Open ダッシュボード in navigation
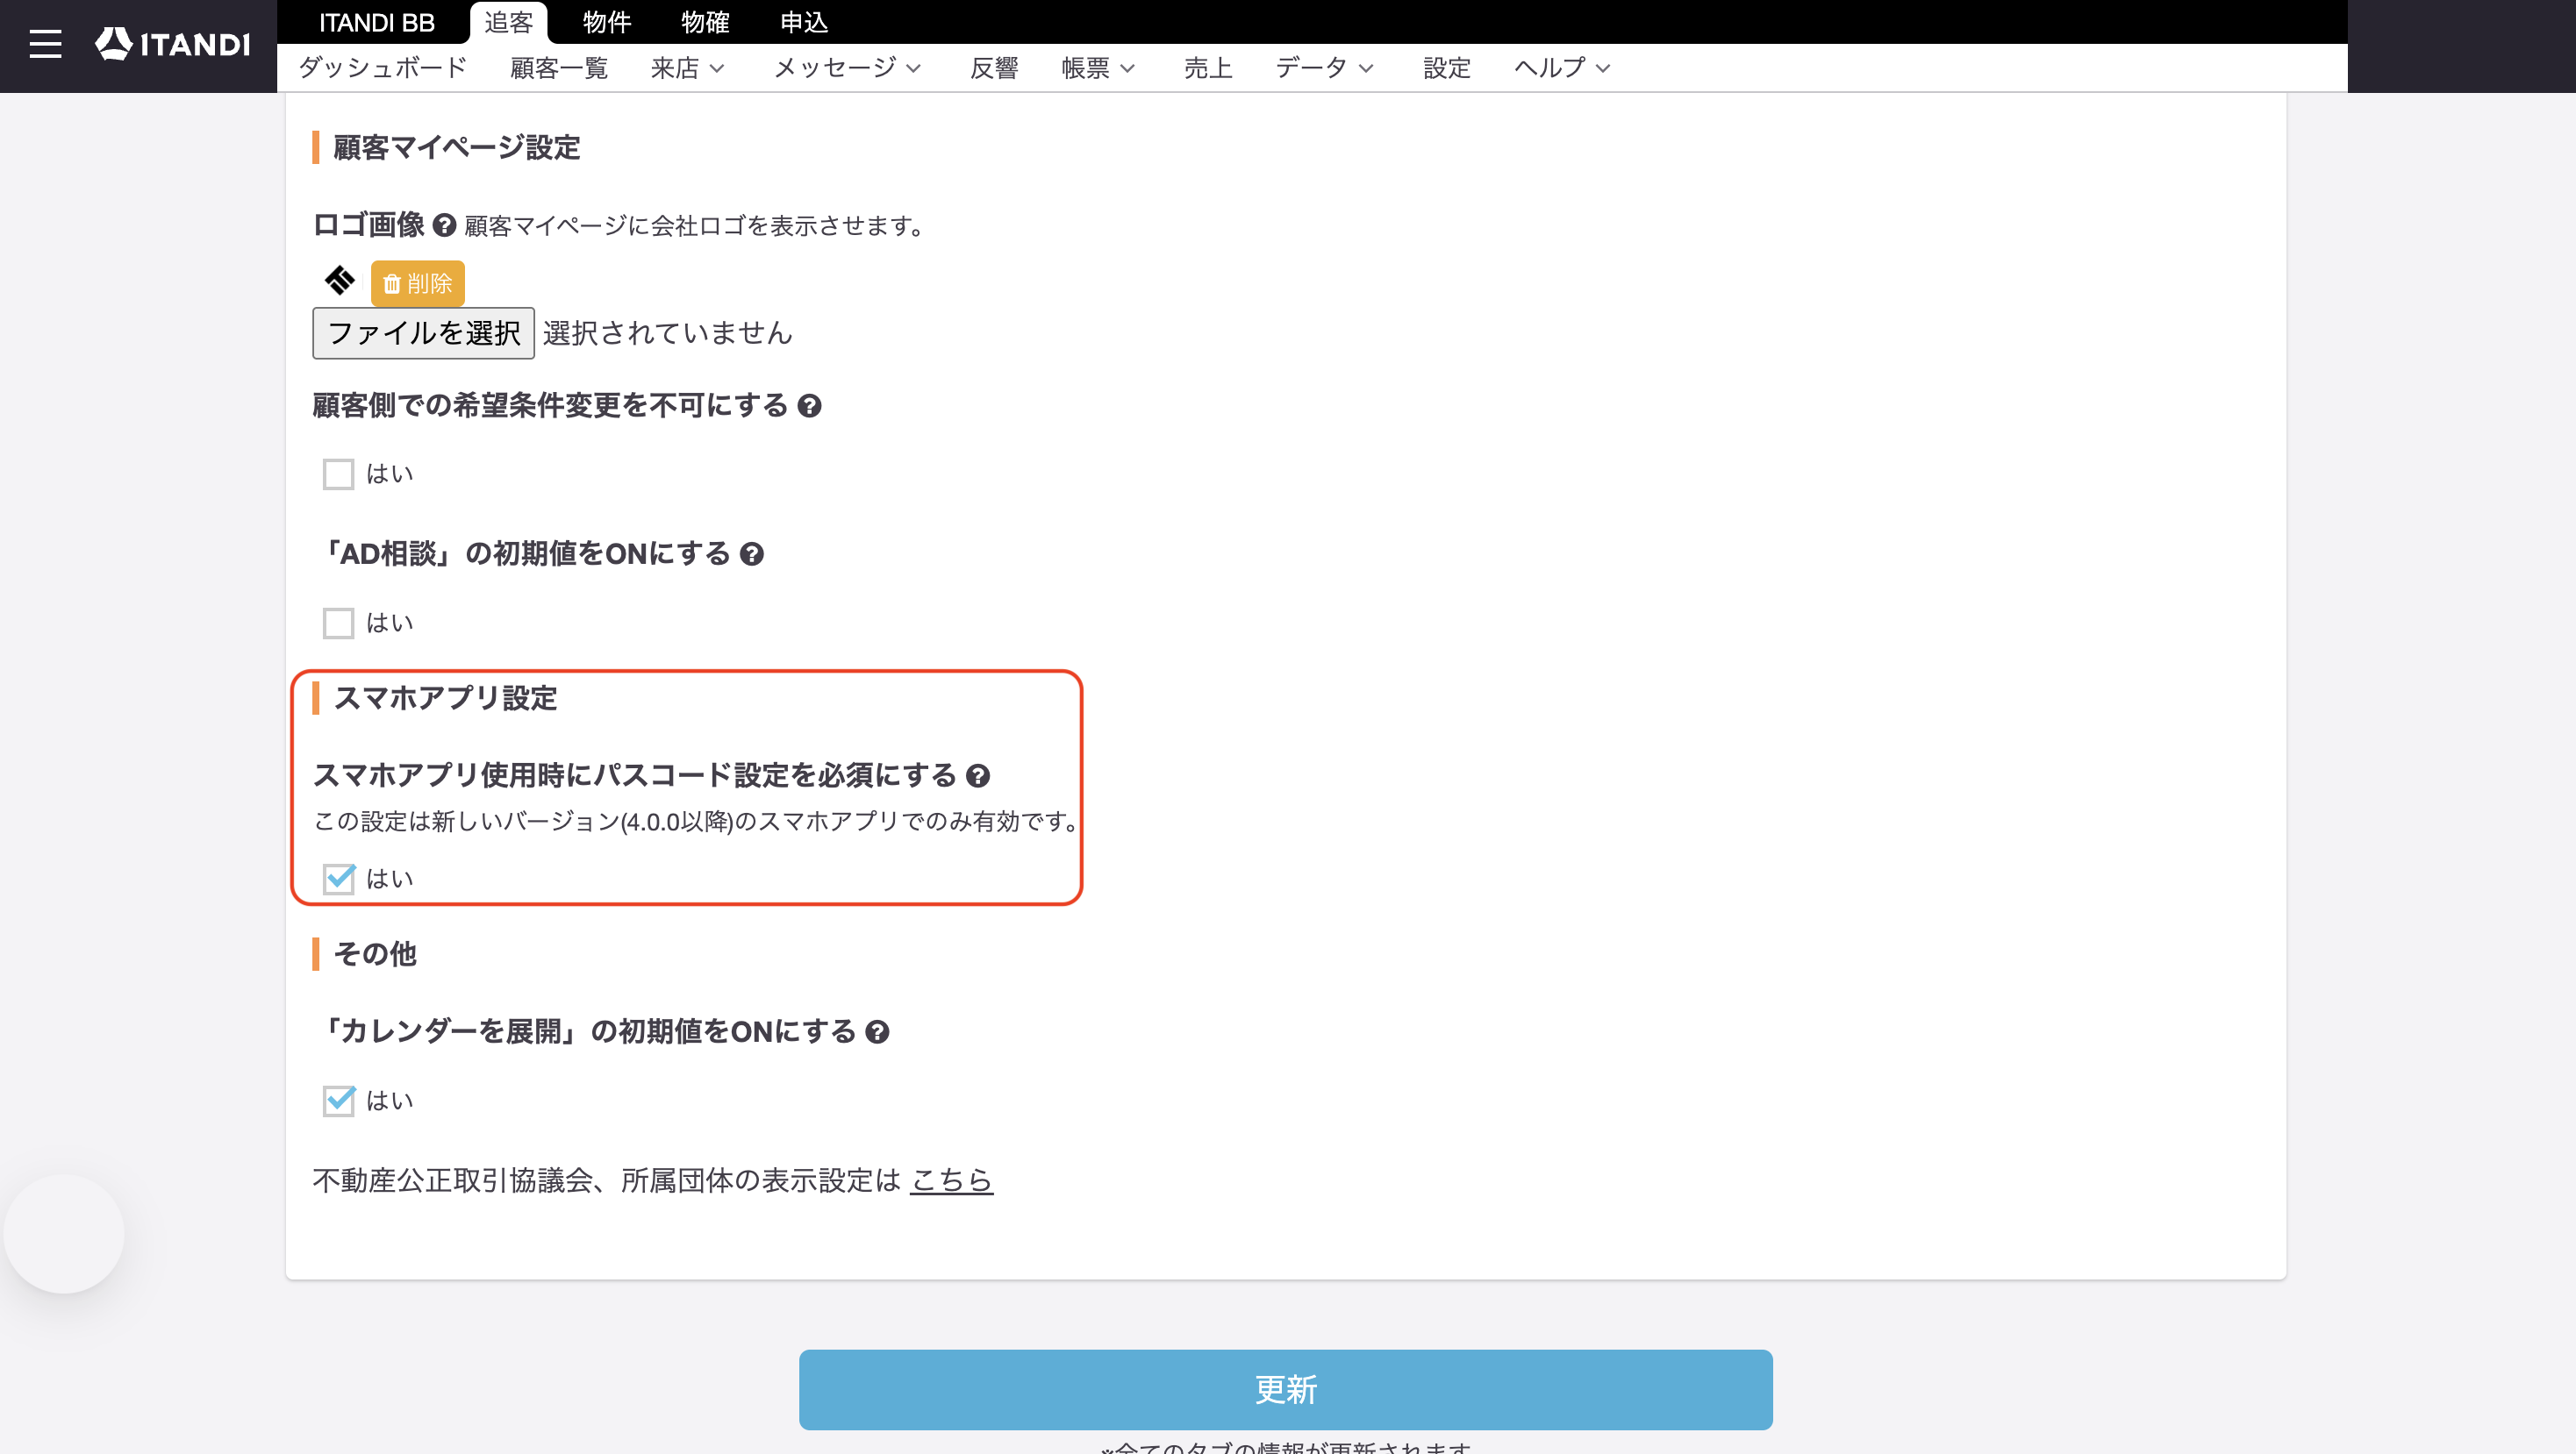 pyautogui.click(x=383, y=68)
